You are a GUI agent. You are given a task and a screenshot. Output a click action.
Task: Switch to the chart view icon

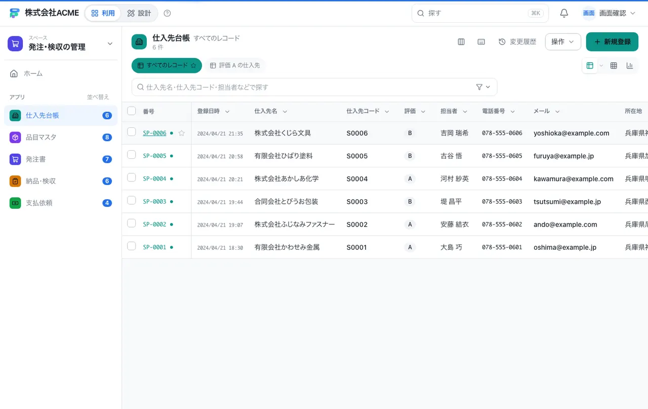pyautogui.click(x=630, y=66)
